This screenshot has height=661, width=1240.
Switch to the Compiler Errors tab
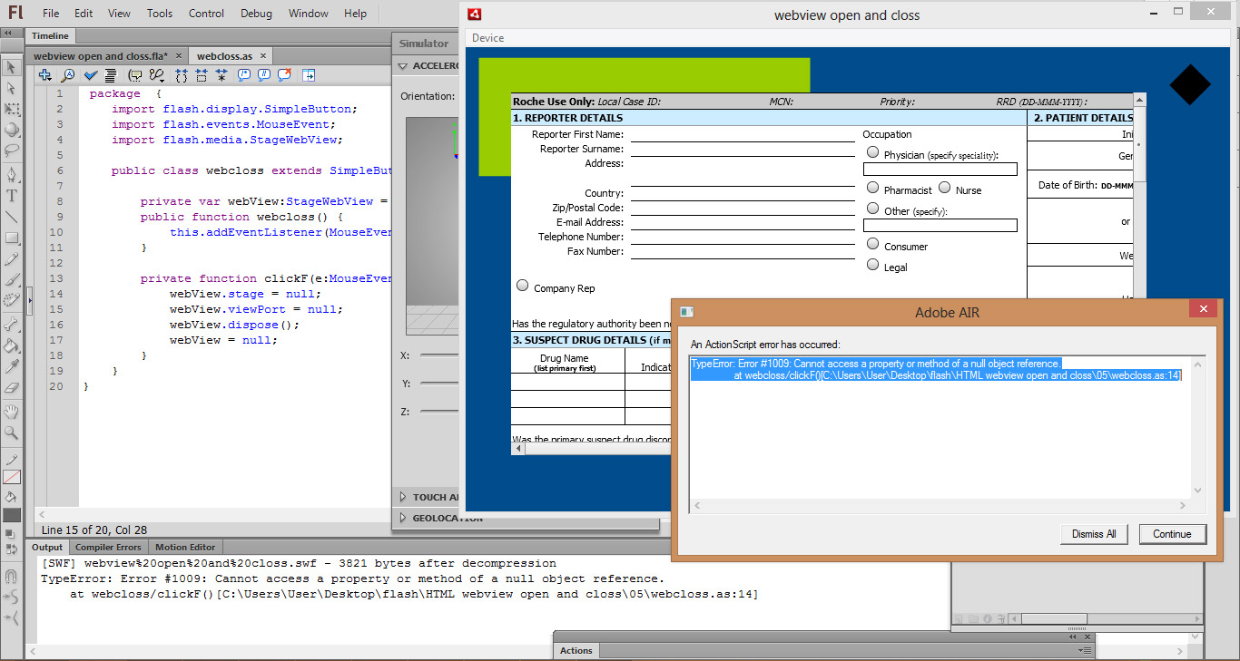tap(107, 547)
